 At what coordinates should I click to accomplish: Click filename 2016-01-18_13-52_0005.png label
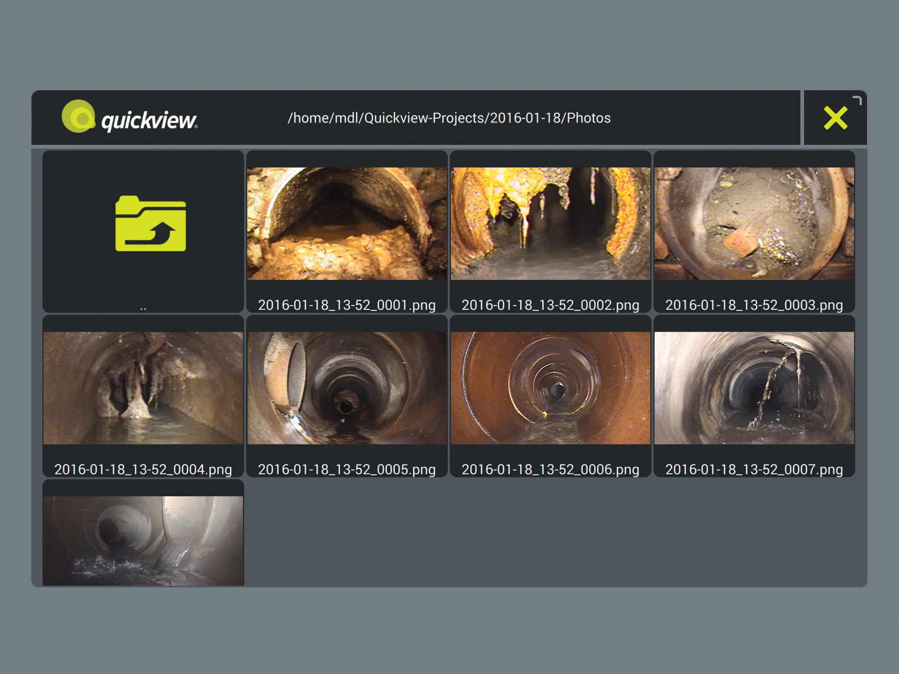(347, 469)
